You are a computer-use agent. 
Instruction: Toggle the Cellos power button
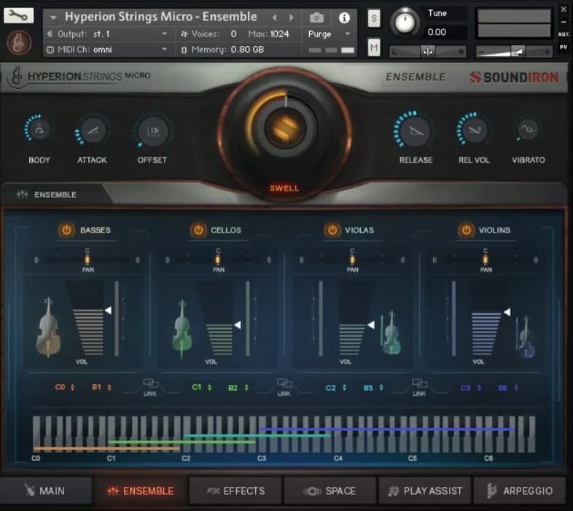click(198, 230)
